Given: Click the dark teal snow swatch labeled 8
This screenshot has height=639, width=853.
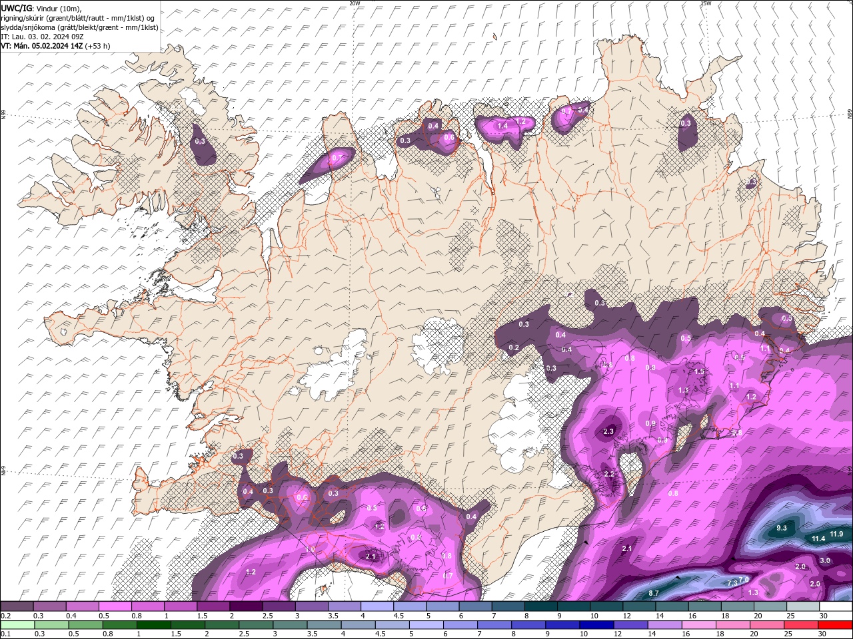Looking at the screenshot, I should (x=541, y=606).
